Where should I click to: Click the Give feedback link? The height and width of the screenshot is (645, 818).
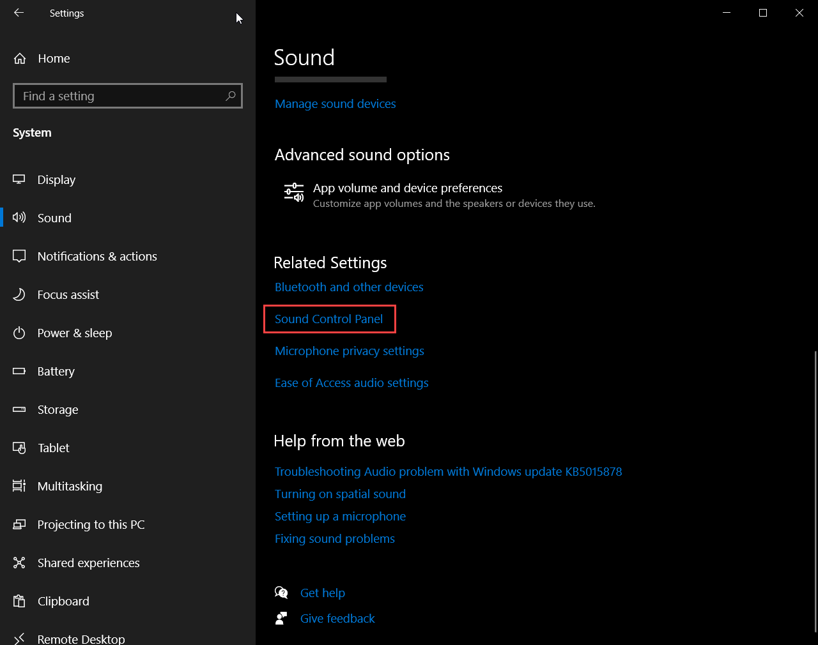tap(337, 618)
